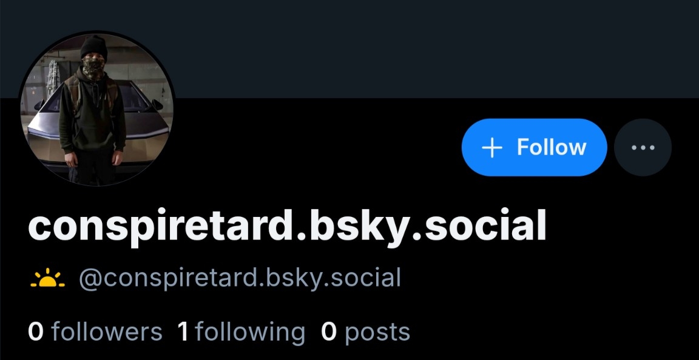Click the word Follow on the blue button

click(x=552, y=147)
